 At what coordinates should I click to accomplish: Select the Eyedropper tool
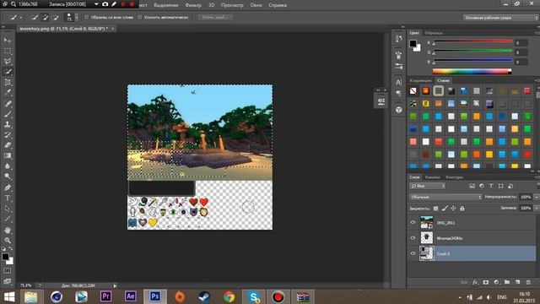tap(8, 93)
